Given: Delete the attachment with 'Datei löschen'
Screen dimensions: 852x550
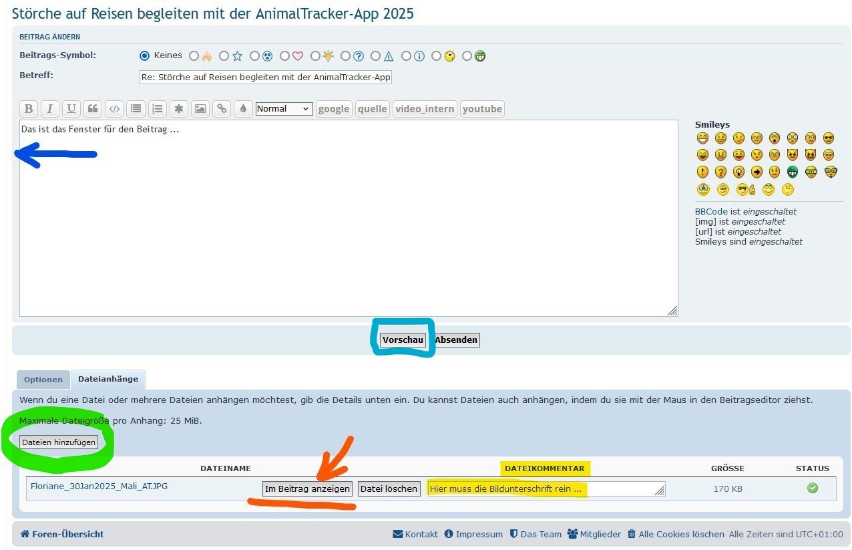Looking at the screenshot, I should tap(389, 489).
